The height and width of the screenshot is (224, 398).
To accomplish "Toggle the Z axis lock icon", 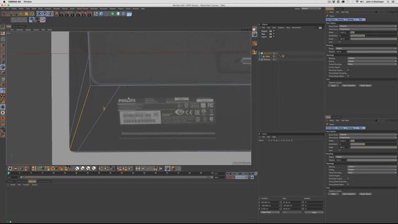I will click(x=50, y=14).
